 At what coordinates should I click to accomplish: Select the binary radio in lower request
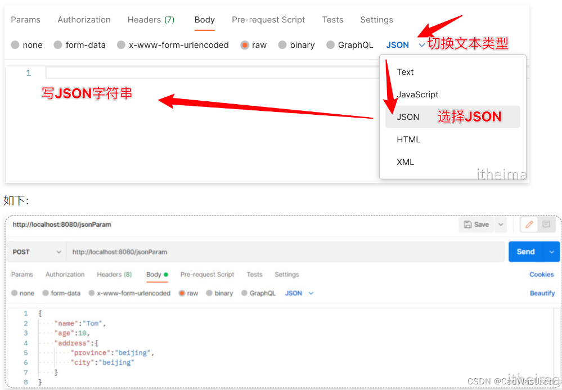(209, 293)
